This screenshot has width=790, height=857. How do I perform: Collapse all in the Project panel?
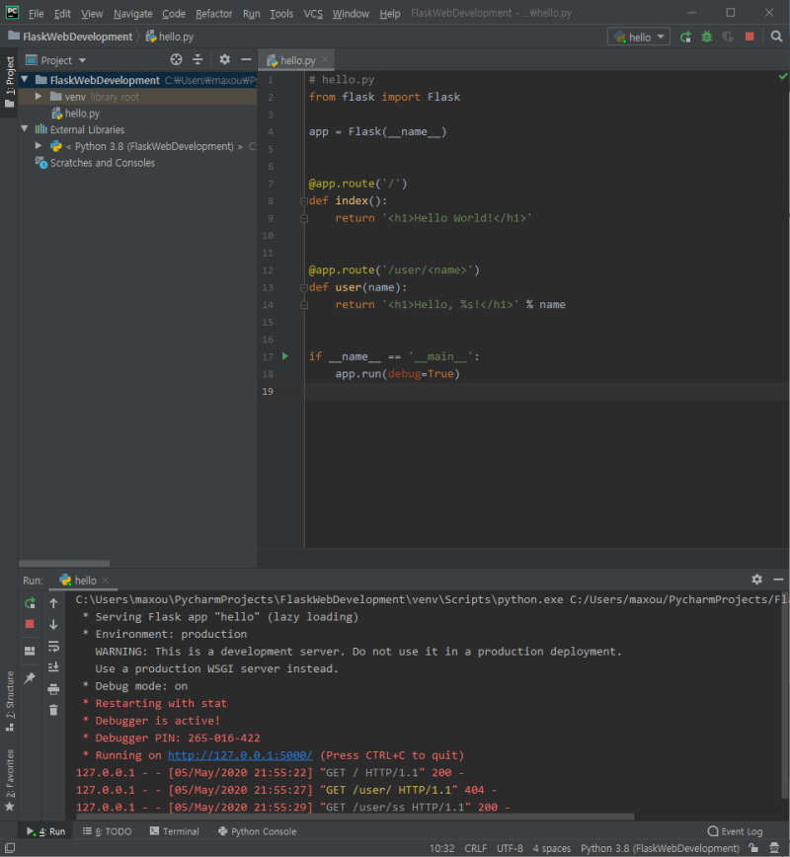pos(197,59)
